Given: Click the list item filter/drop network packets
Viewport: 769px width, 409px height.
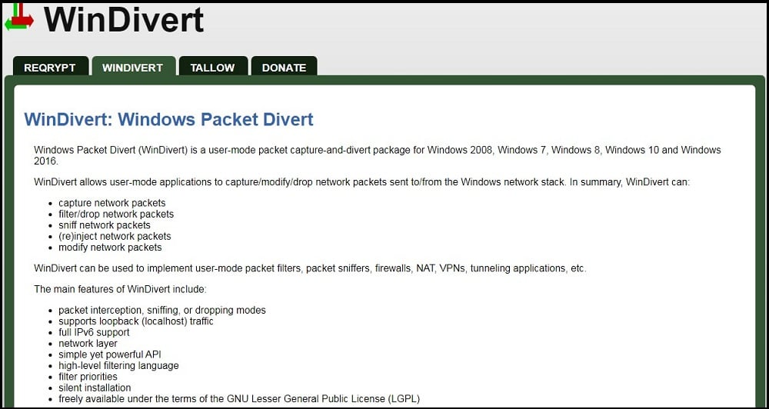Looking at the screenshot, I should tap(116, 214).
